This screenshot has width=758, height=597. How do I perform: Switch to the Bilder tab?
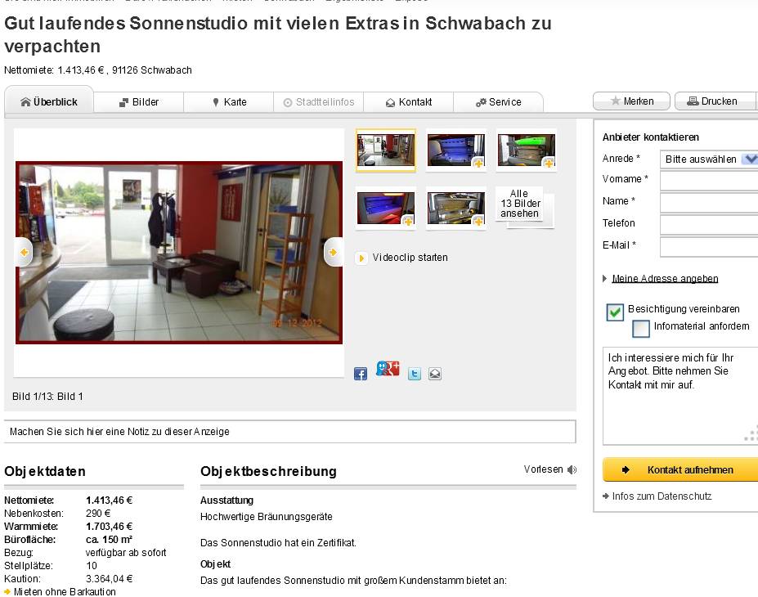[139, 102]
